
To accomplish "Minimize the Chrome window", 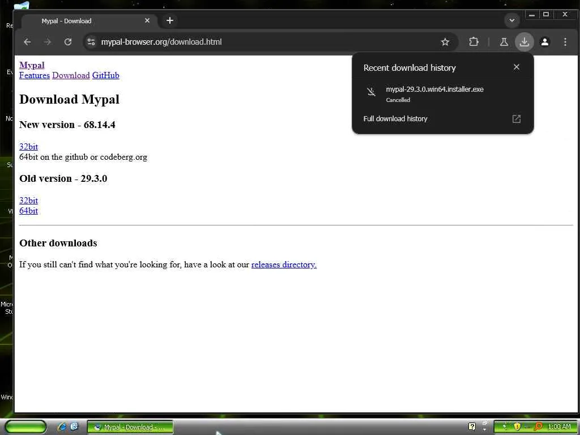I will [531, 15].
